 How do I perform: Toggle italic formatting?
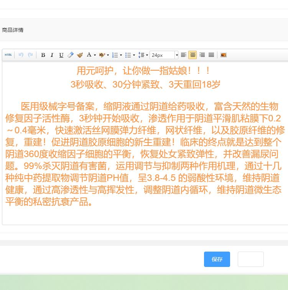point(52,55)
